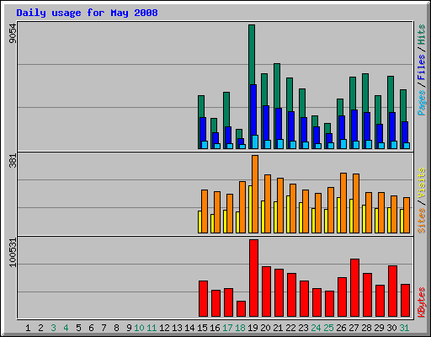Click the 381 visits axis value
Screen dimensions: 431x337
pos(13,161)
